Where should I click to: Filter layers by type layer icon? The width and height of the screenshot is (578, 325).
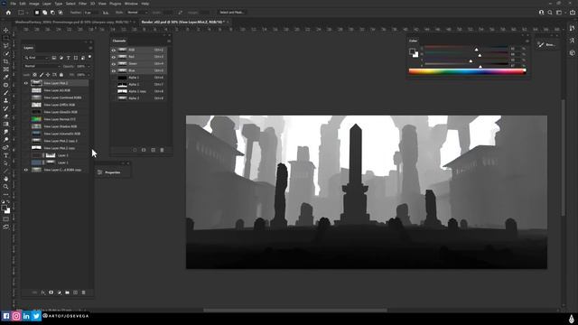pyautogui.click(x=69, y=58)
